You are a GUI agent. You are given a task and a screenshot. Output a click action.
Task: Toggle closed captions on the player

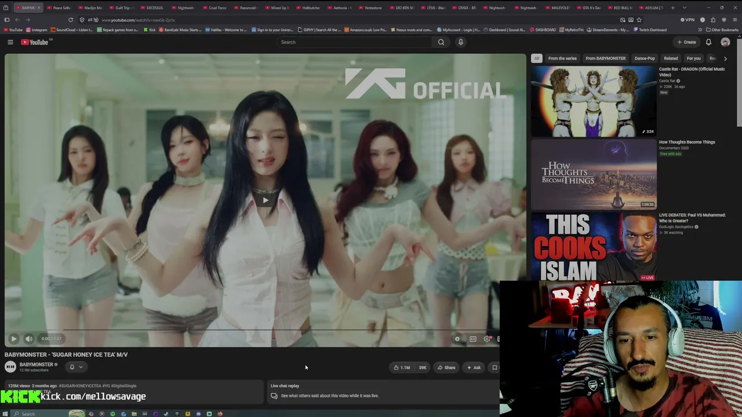pyautogui.click(x=473, y=339)
